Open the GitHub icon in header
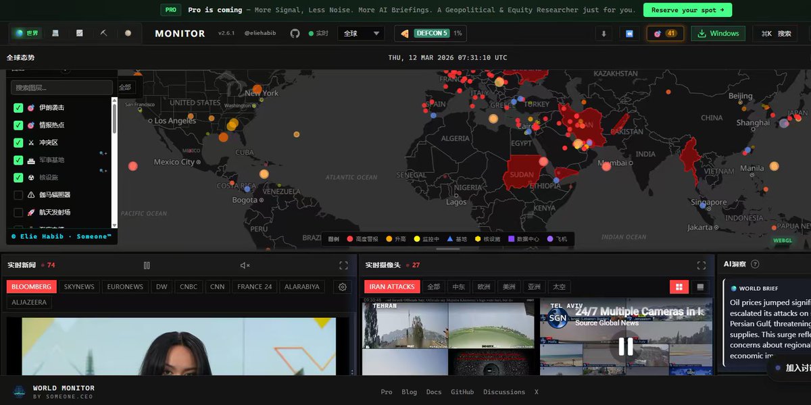811x405 pixels. click(295, 33)
